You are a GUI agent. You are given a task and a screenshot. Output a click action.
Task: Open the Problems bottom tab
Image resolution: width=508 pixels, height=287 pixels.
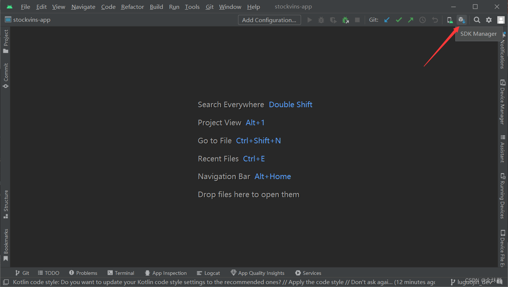pyautogui.click(x=83, y=273)
